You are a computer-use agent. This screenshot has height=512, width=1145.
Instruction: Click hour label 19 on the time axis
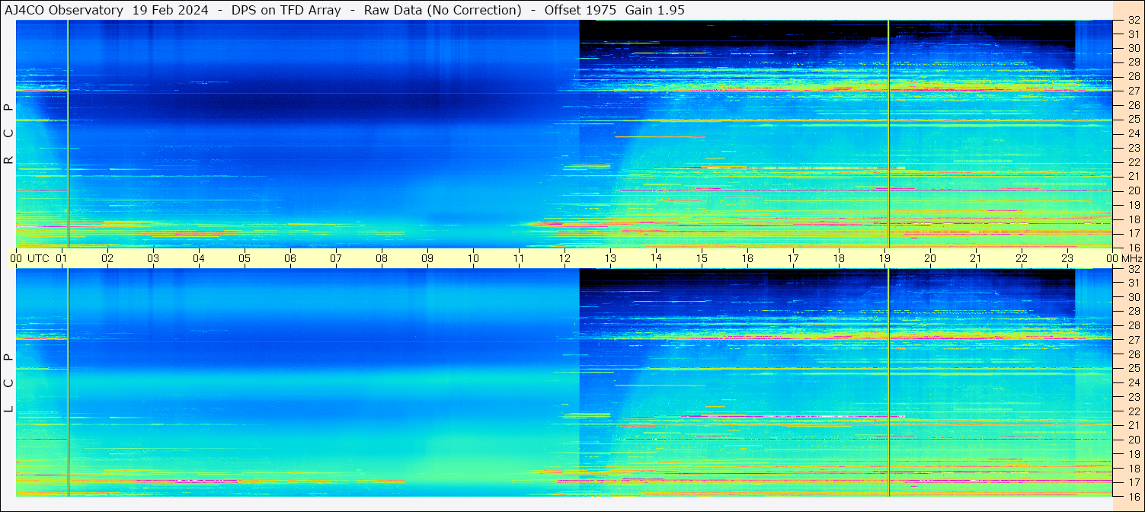pyautogui.click(x=884, y=258)
